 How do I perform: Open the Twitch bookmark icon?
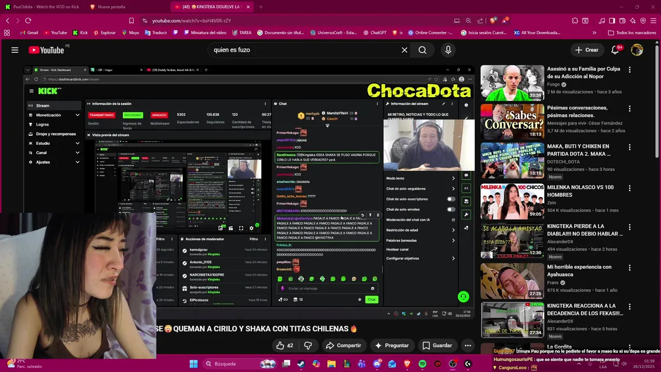(176, 33)
